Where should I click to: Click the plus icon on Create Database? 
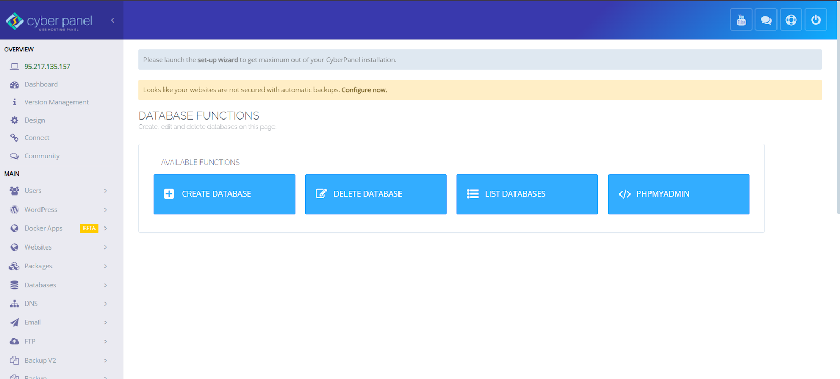click(x=169, y=194)
